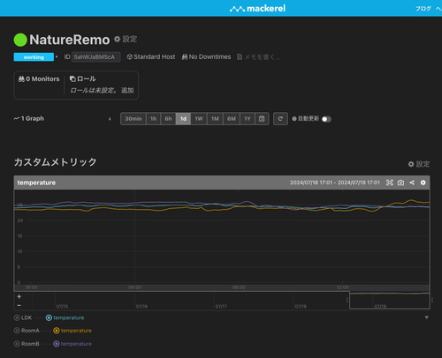Open the temperature graph gear settings
The image size is (442, 358).
(423, 183)
